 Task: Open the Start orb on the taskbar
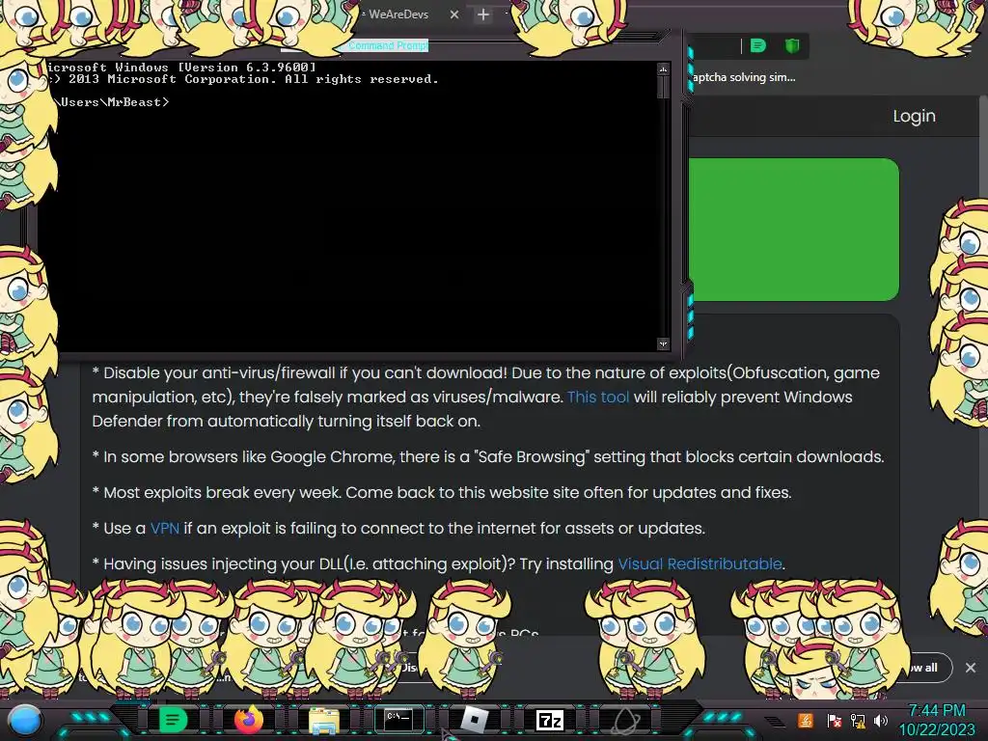[x=25, y=720]
